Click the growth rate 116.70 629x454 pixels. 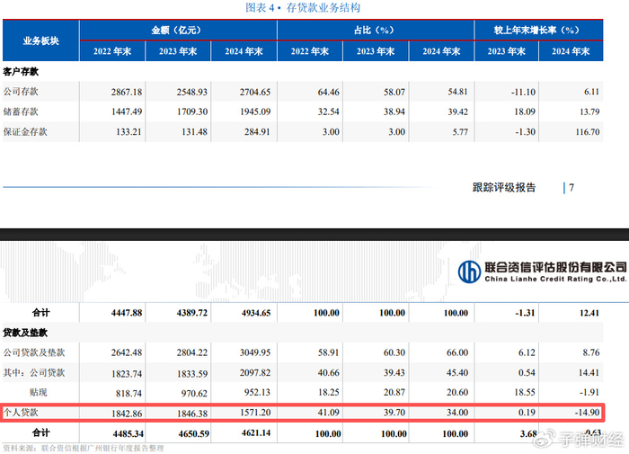pos(588,132)
